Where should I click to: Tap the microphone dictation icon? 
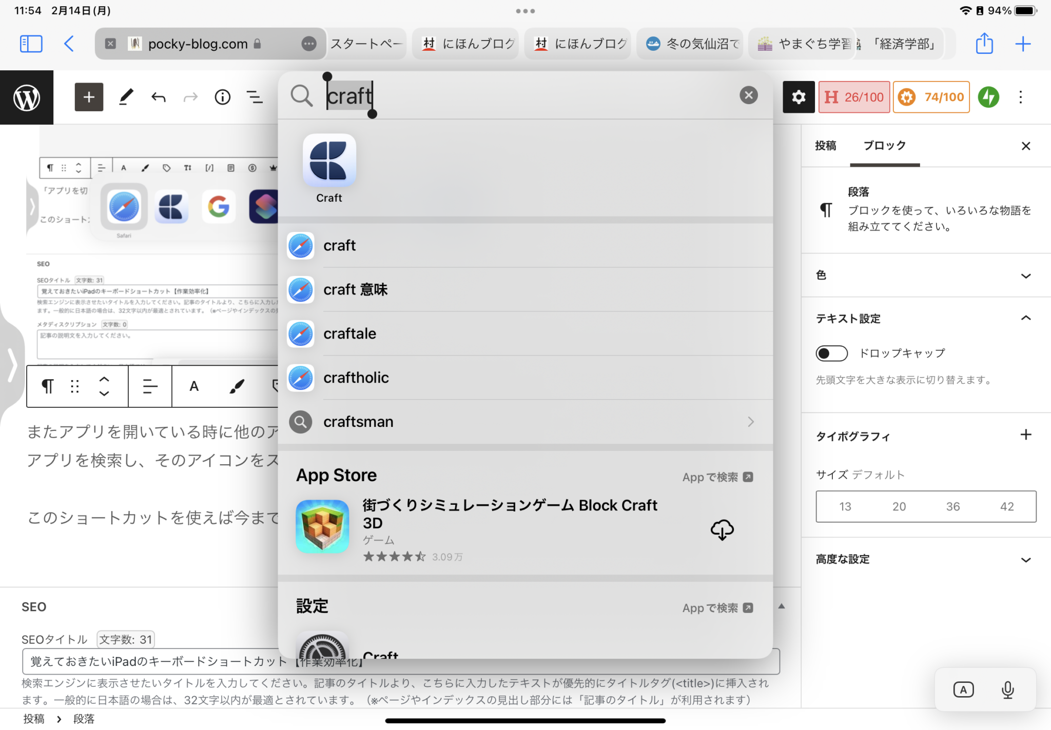tap(1007, 689)
